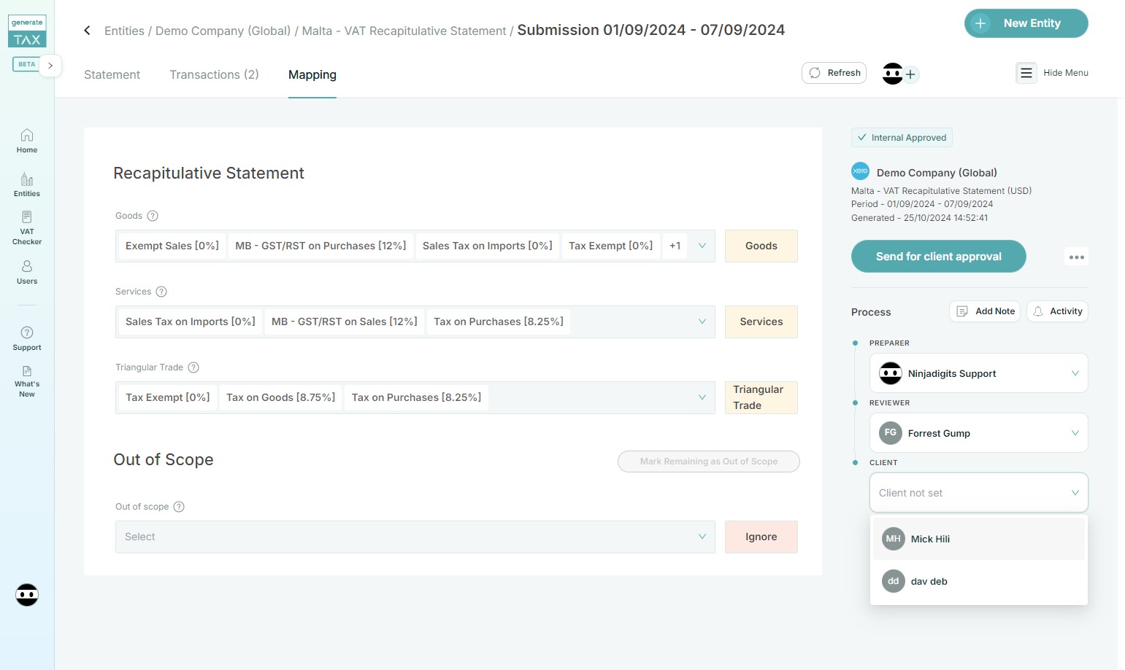Click the Refresh button

[x=834, y=73]
